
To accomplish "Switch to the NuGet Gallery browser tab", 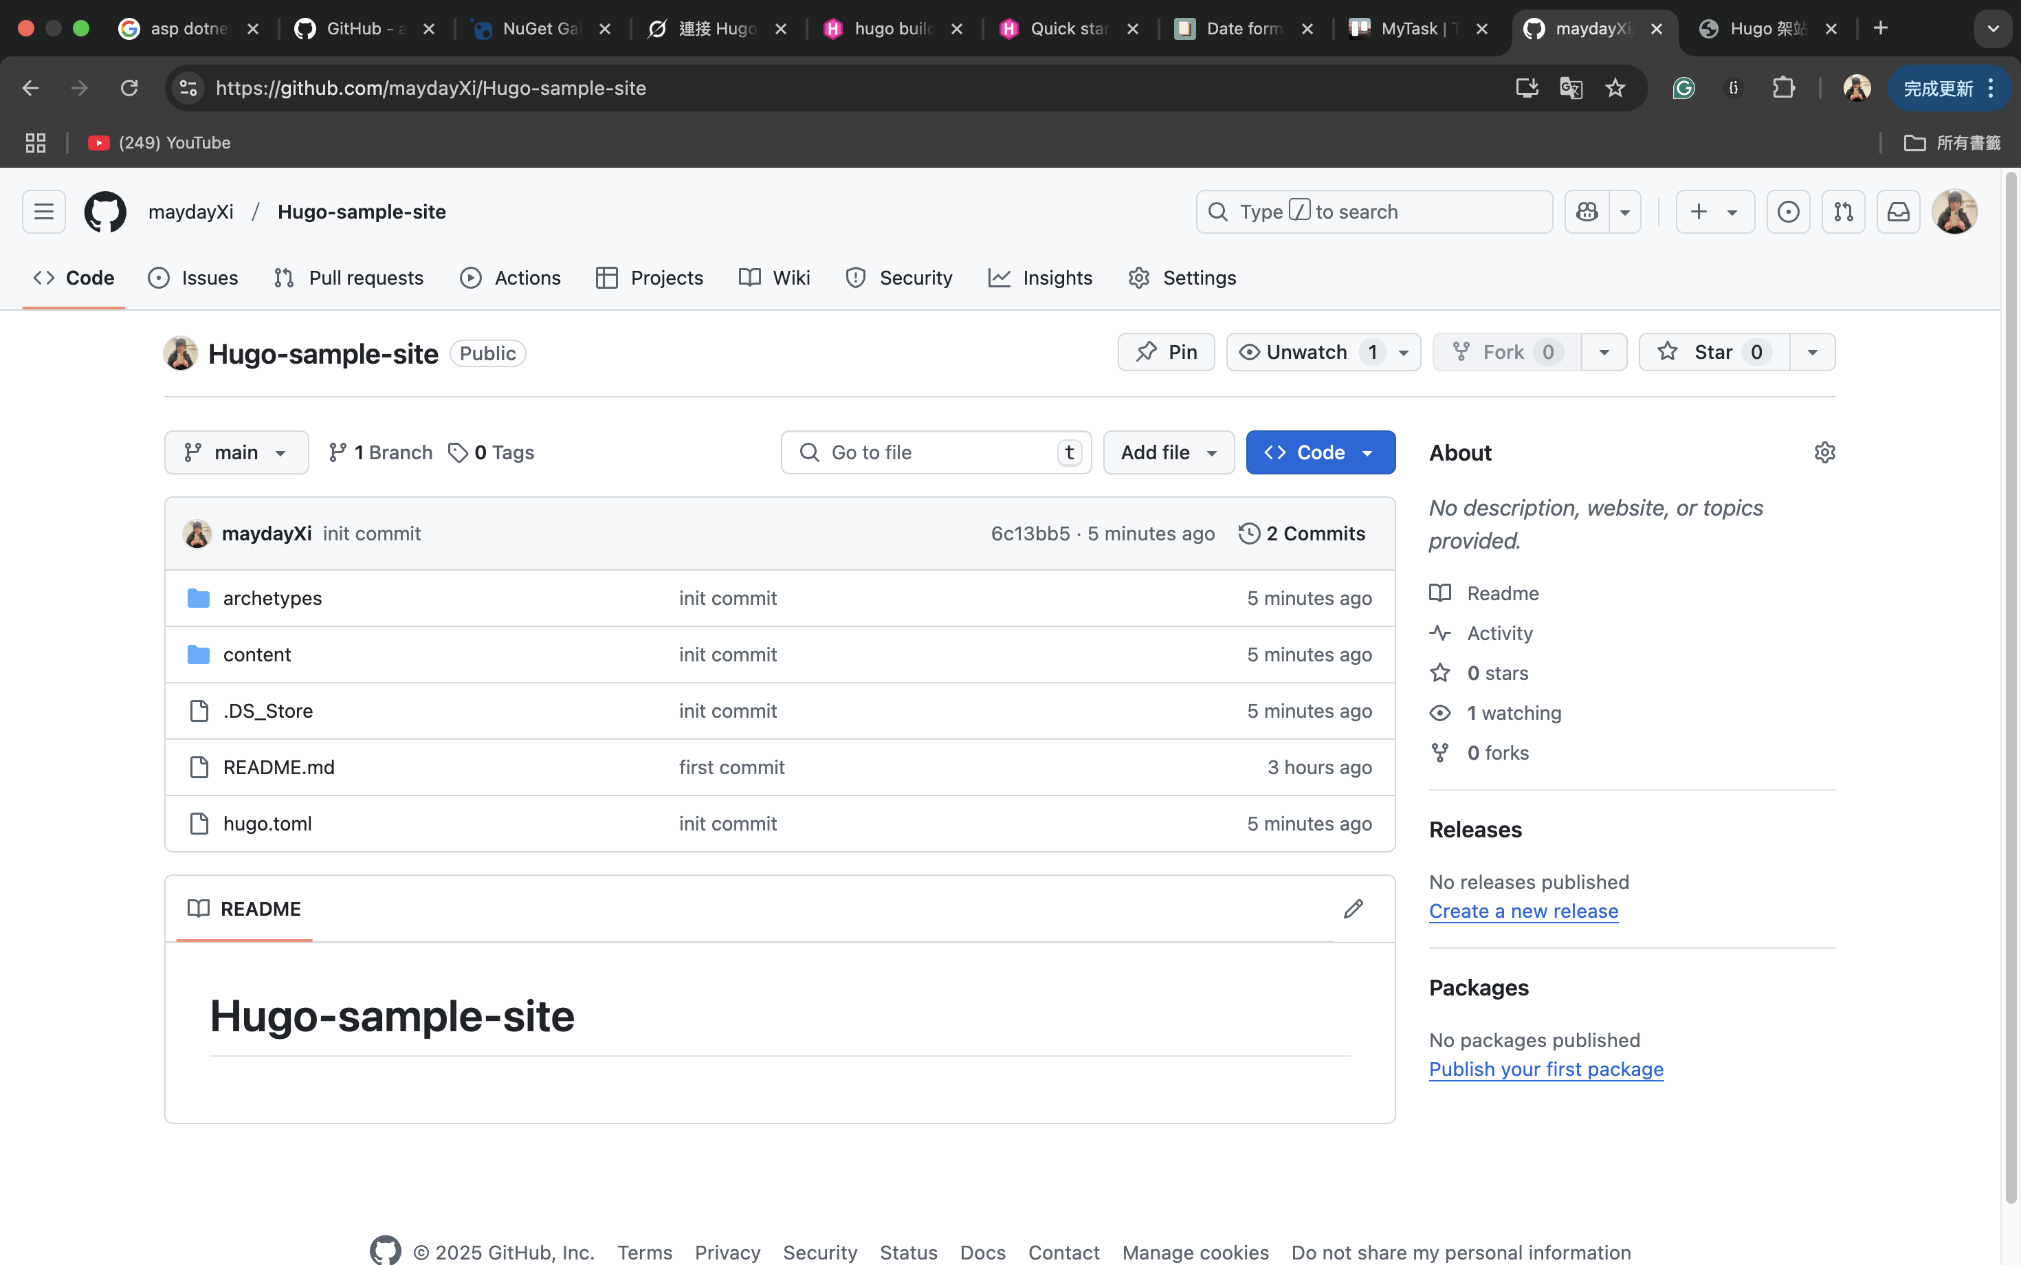I will tap(540, 28).
